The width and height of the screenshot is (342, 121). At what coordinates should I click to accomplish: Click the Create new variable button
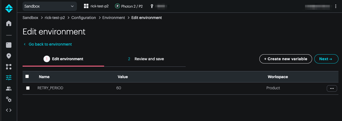click(x=285, y=59)
